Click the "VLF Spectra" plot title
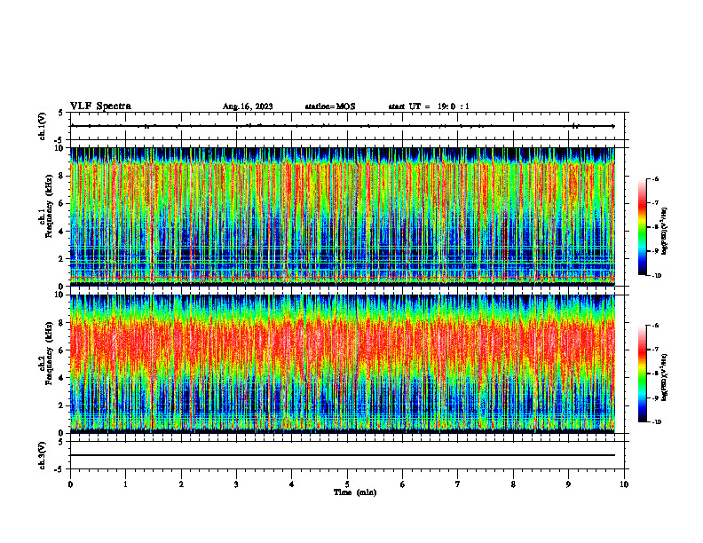This screenshot has width=703, height=543. click(100, 106)
